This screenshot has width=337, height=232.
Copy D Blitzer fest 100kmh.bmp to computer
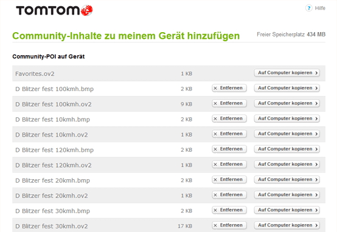pyautogui.click(x=287, y=88)
